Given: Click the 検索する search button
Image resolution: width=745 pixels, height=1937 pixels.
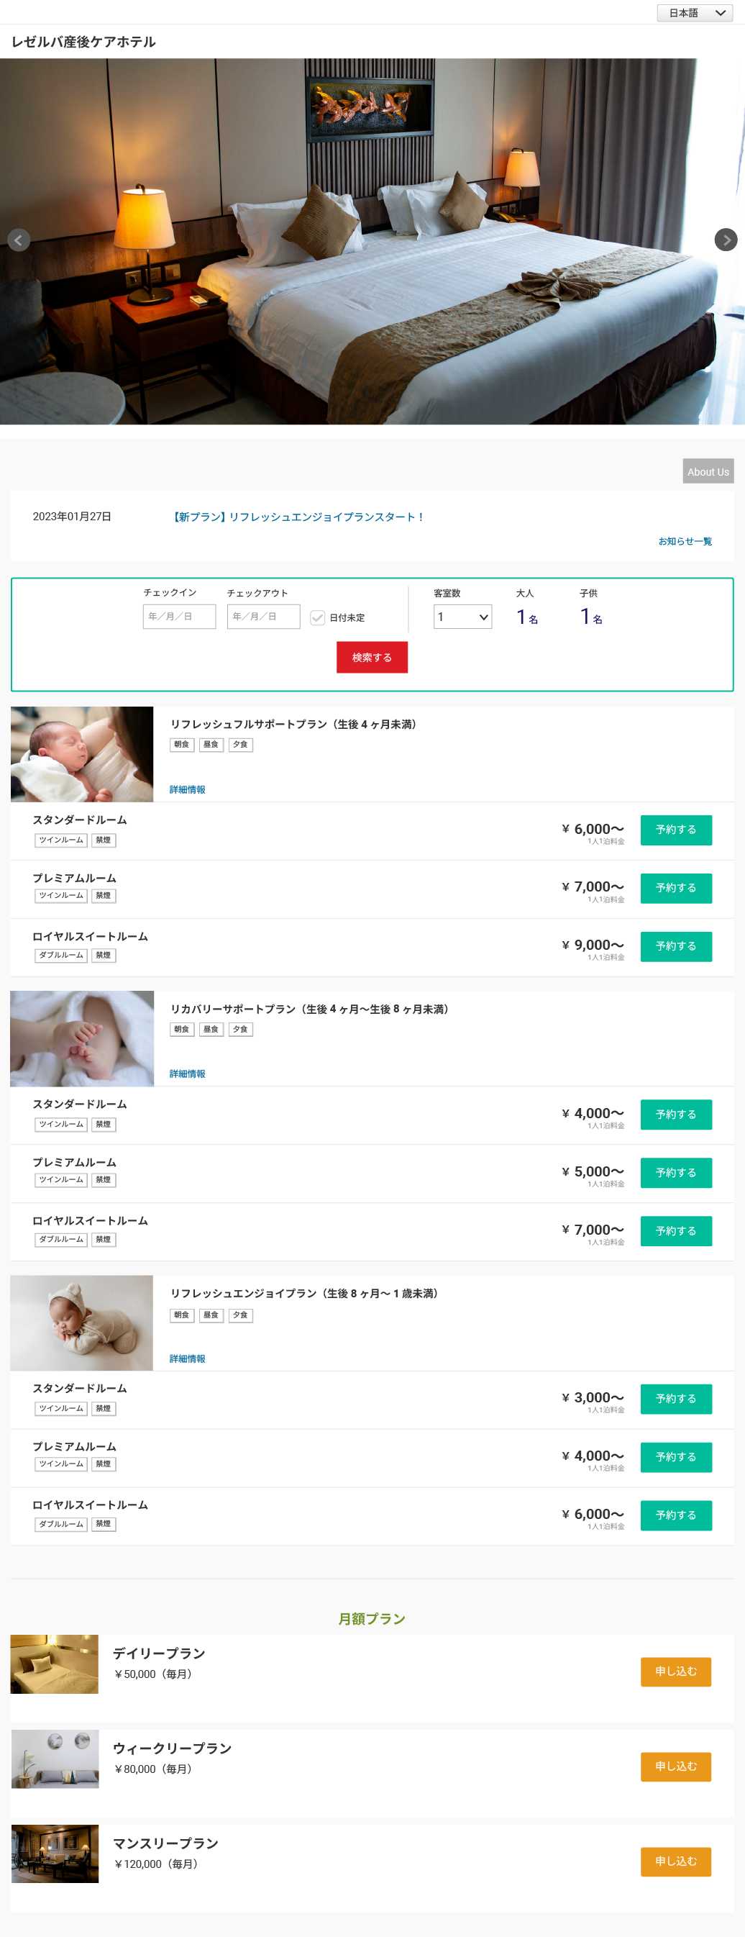Looking at the screenshot, I should [x=371, y=657].
